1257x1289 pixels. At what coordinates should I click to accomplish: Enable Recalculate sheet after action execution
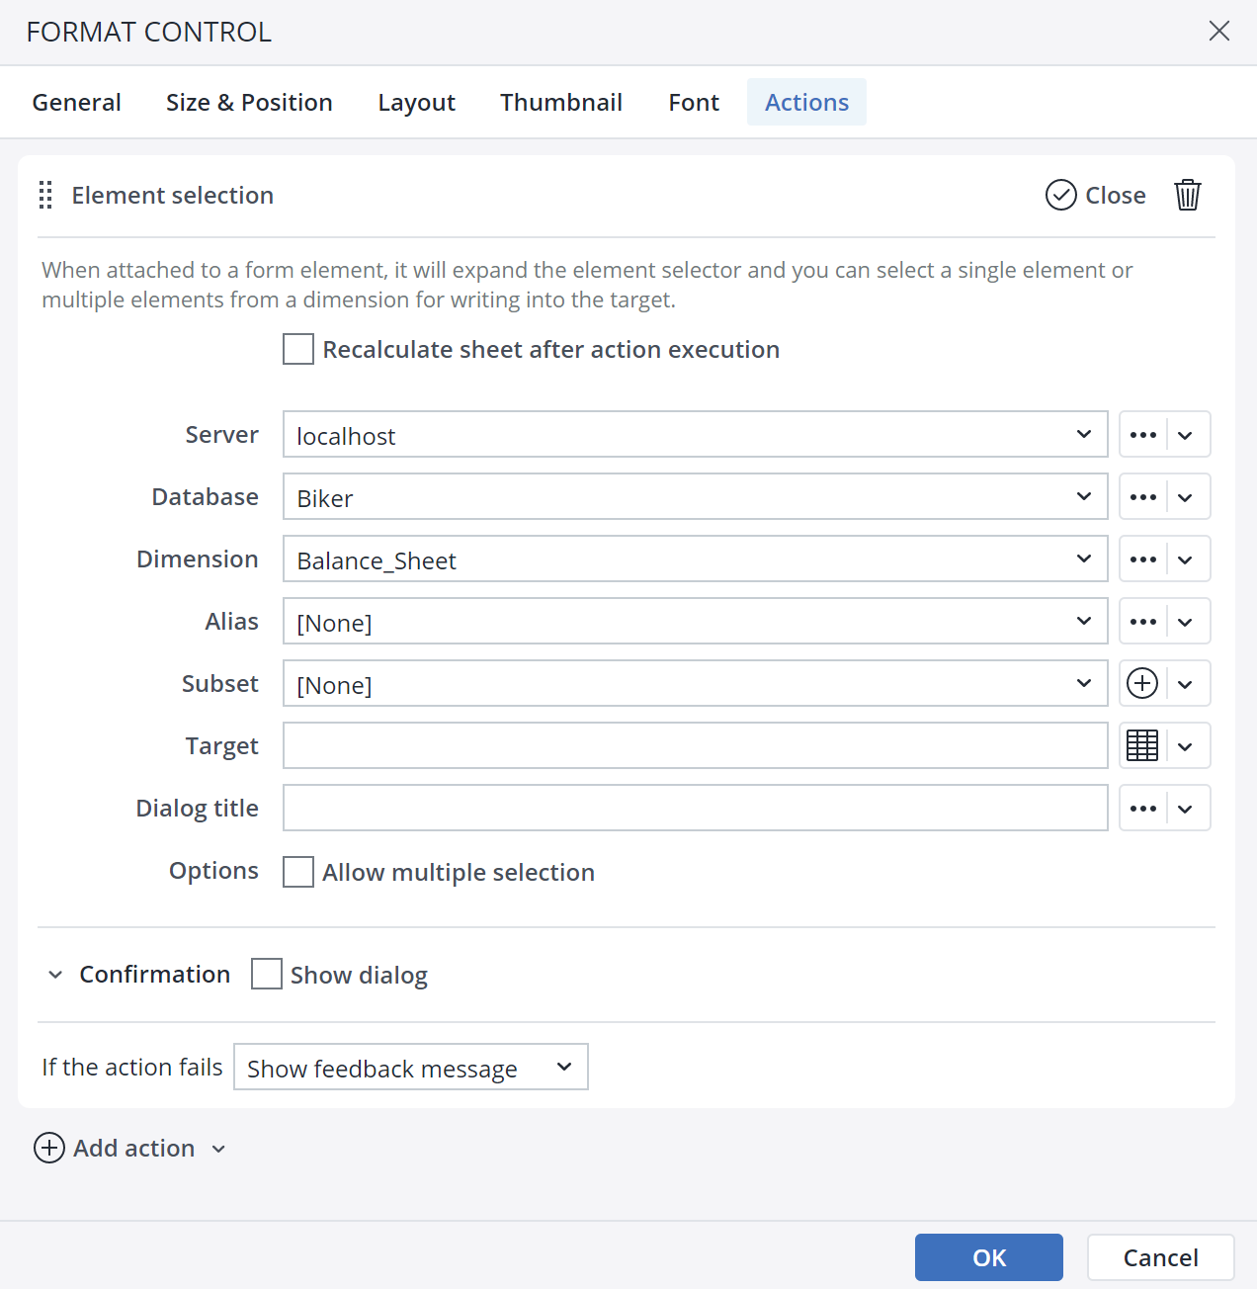click(x=297, y=349)
